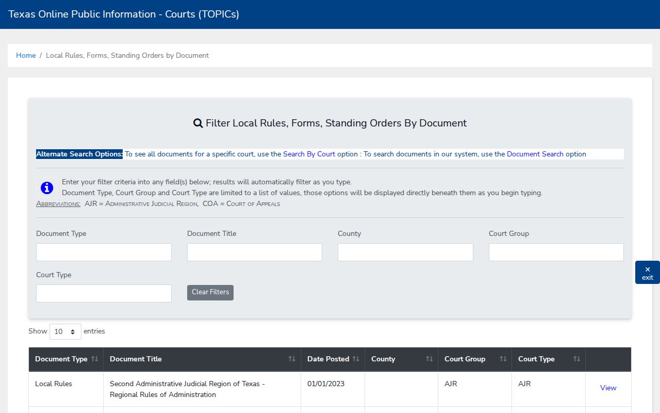660x413 pixels.
Task: Click the magnifier icon beside the filter heading
Action: (198, 123)
